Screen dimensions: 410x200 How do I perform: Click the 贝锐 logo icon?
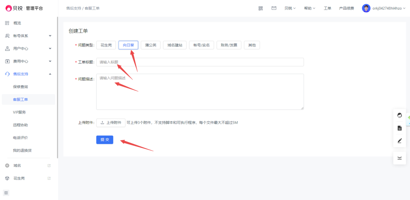tap(9, 8)
